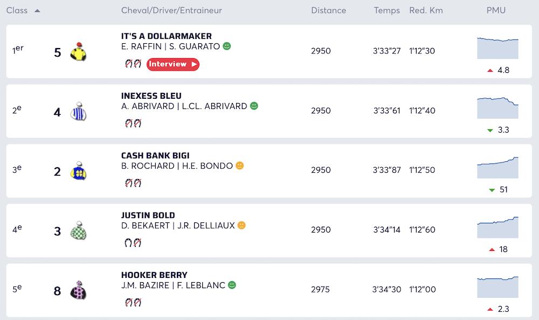Click the Temps column header
The width and height of the screenshot is (539, 320).
pyautogui.click(x=386, y=10)
